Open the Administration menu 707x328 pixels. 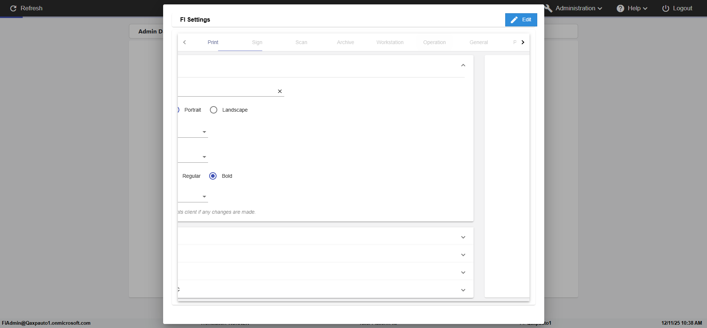pyautogui.click(x=574, y=8)
